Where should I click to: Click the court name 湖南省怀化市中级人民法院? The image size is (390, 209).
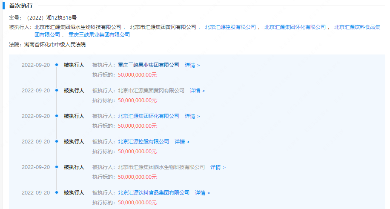click(x=55, y=45)
